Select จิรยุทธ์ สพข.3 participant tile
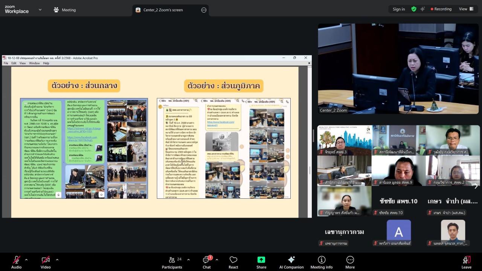Screen dimensions: 482x271 (x=345, y=140)
